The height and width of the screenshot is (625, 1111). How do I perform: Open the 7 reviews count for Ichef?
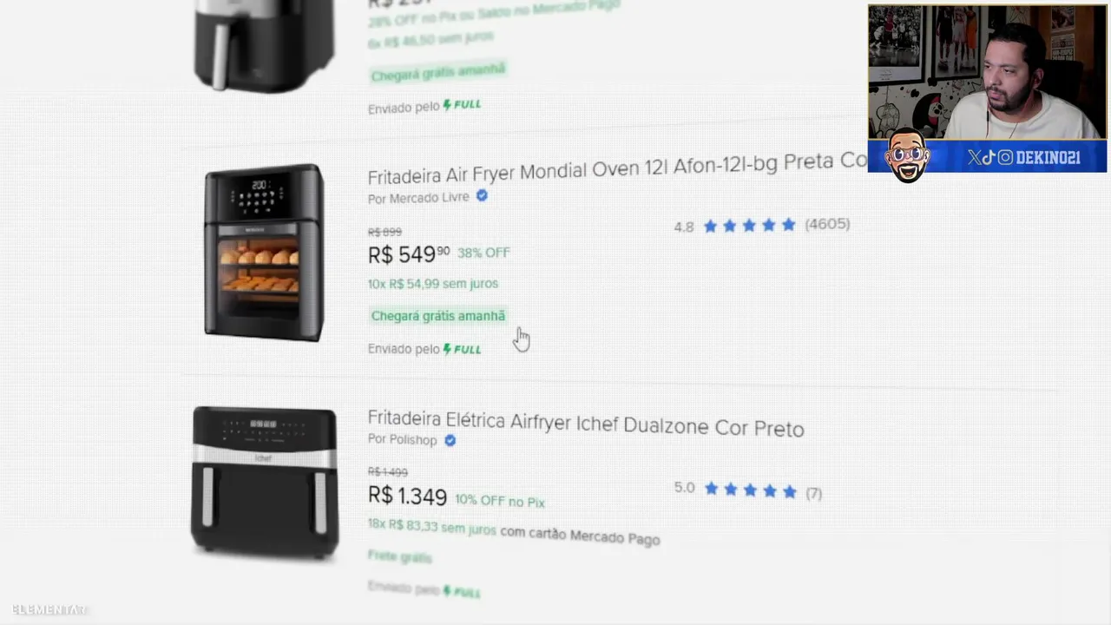pyautogui.click(x=813, y=493)
